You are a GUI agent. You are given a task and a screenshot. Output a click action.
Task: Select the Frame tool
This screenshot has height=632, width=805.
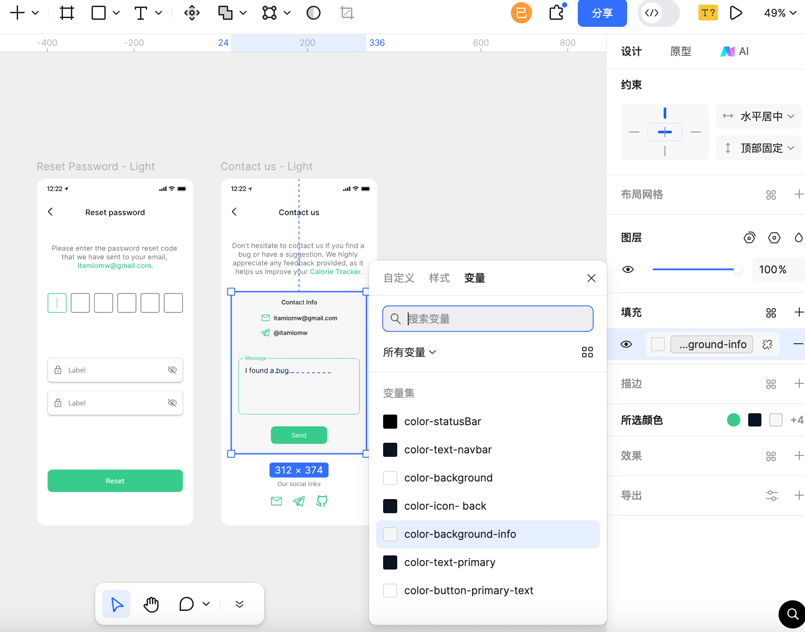pos(66,13)
